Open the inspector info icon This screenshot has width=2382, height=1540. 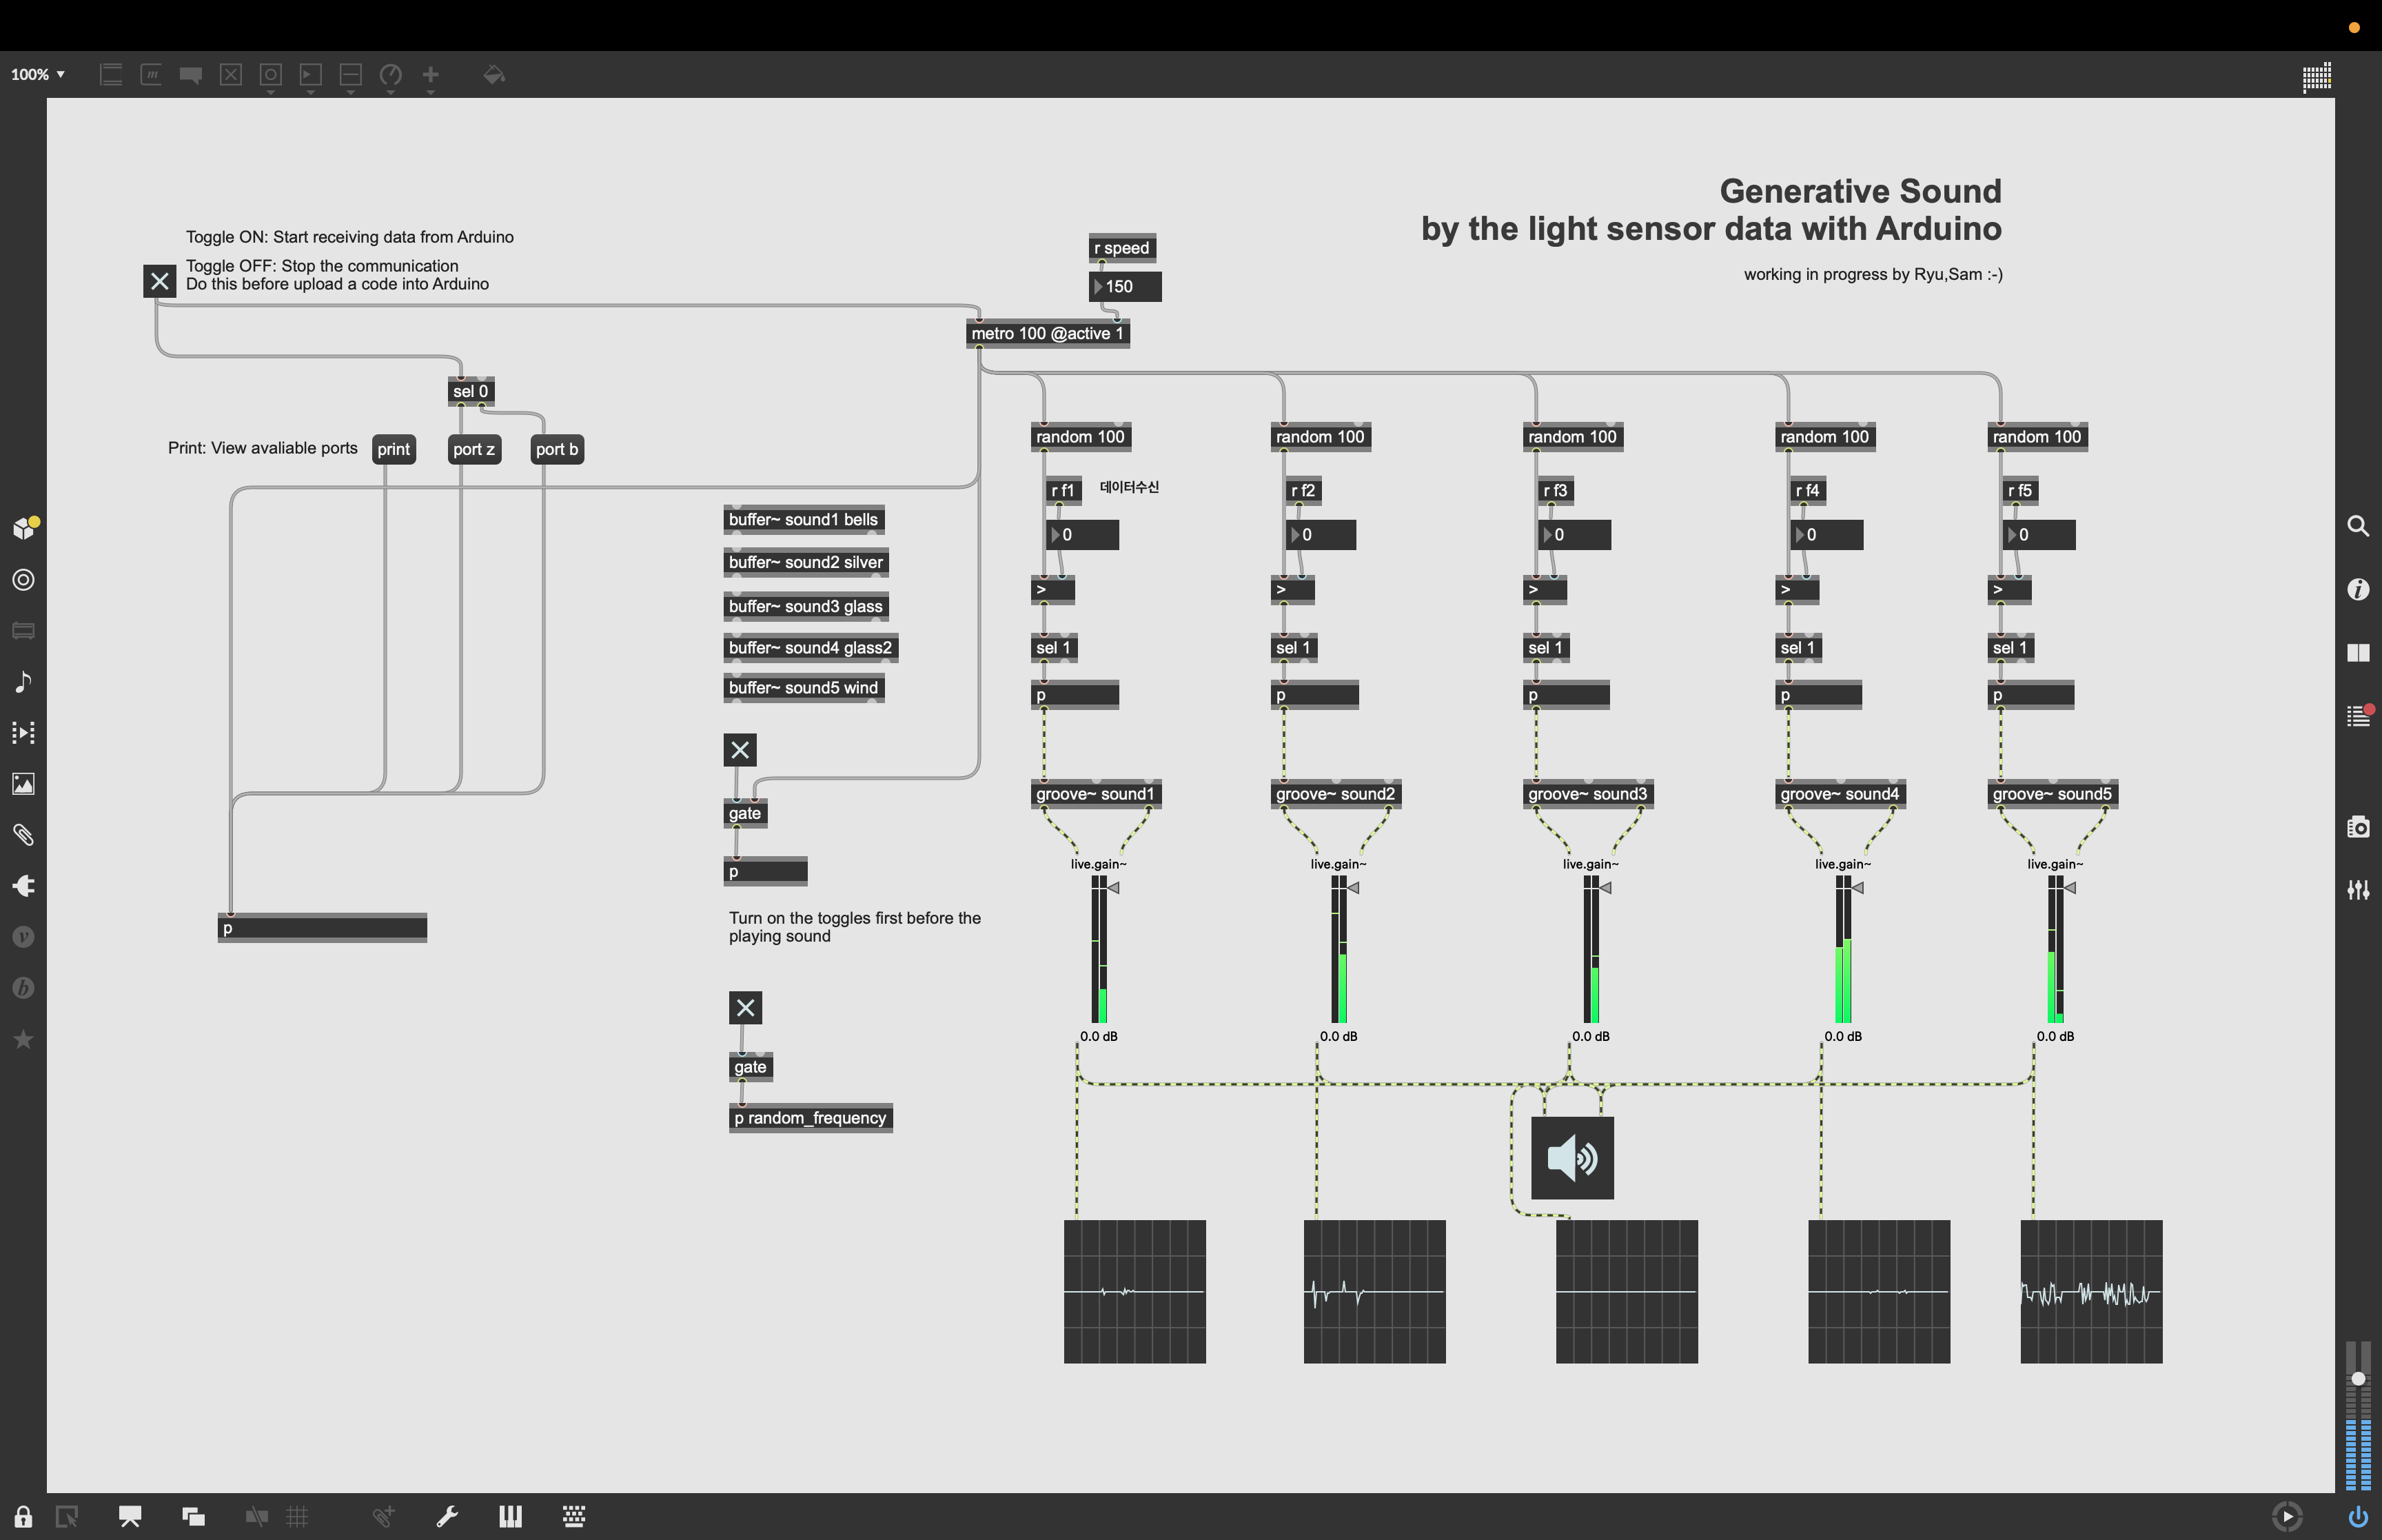(2358, 589)
